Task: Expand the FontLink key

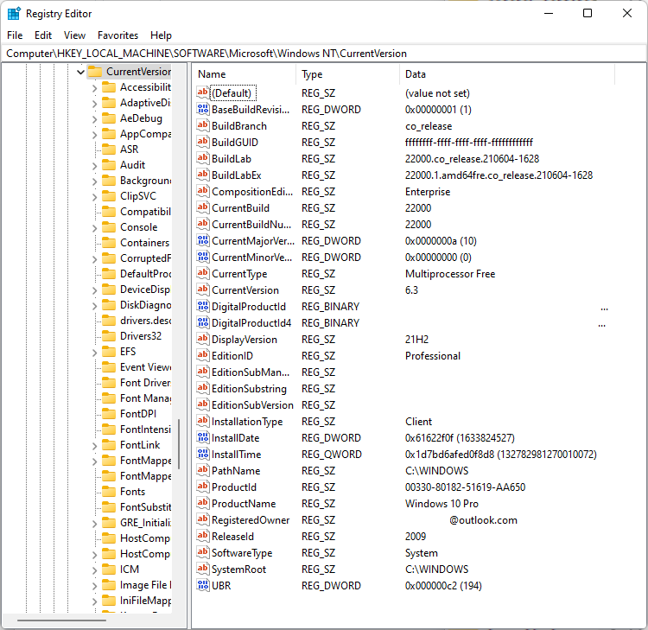Action: tap(95, 446)
